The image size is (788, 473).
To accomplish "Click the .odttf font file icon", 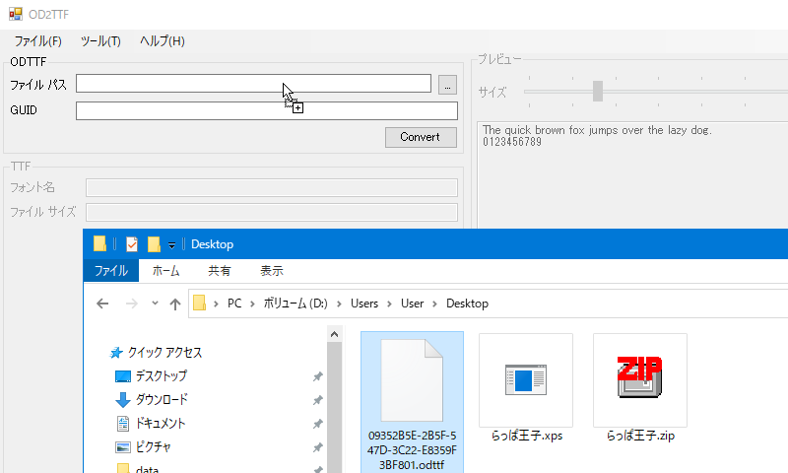I will 412,379.
